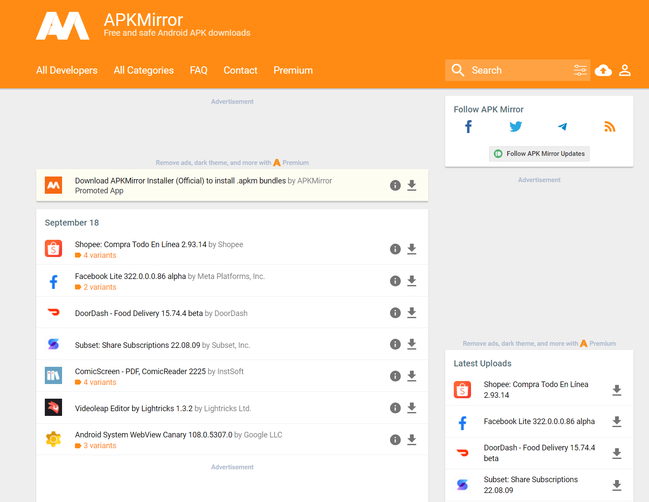Open Premium menu item

point(293,70)
